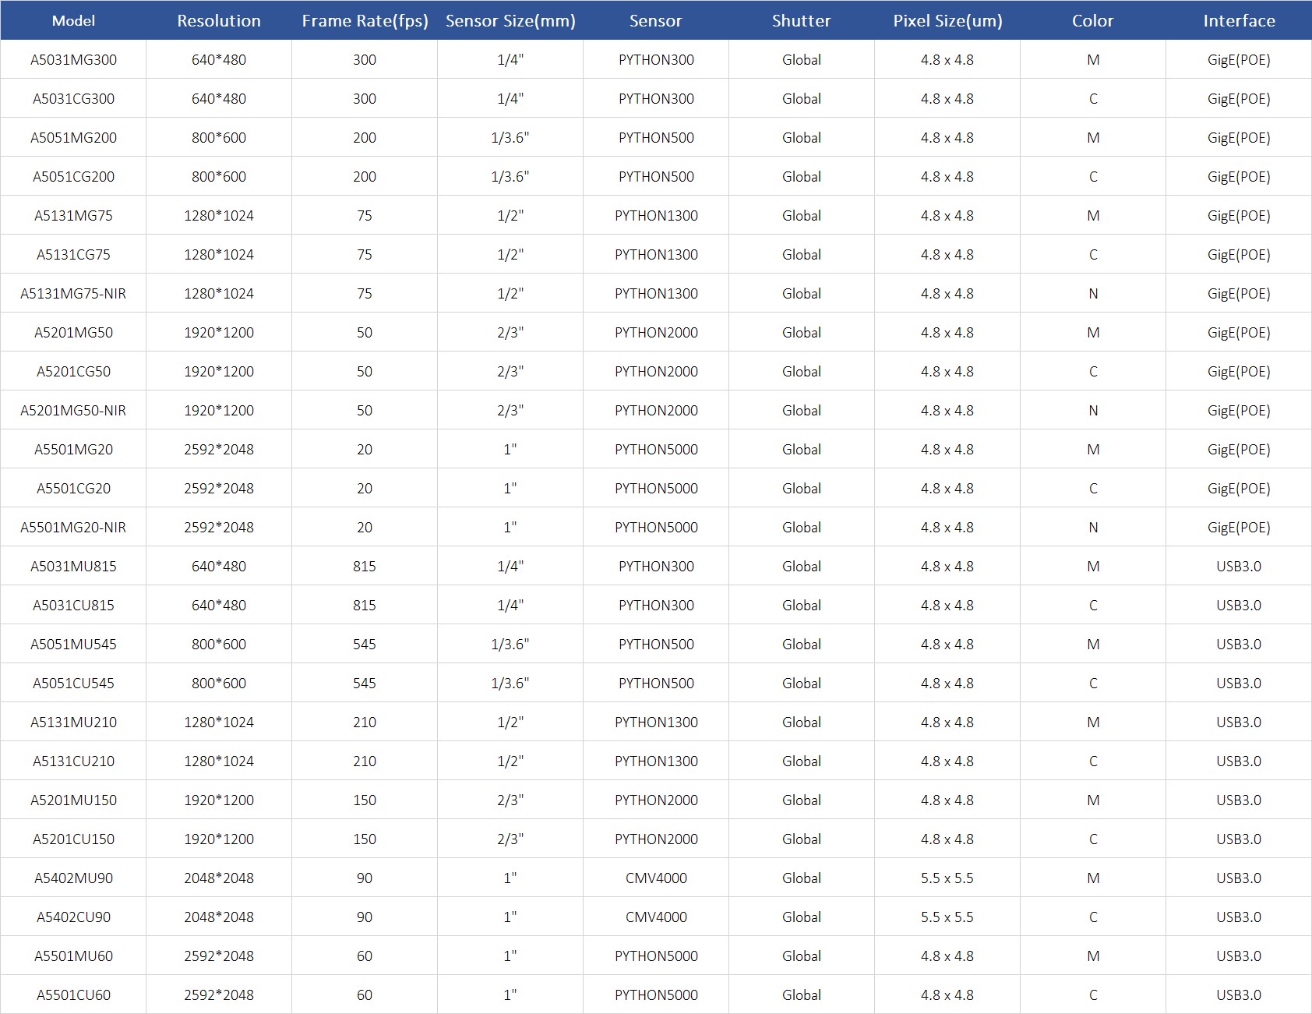Click USB3.0 interface for A5501CU60
The height and width of the screenshot is (1014, 1312).
pos(1239,995)
